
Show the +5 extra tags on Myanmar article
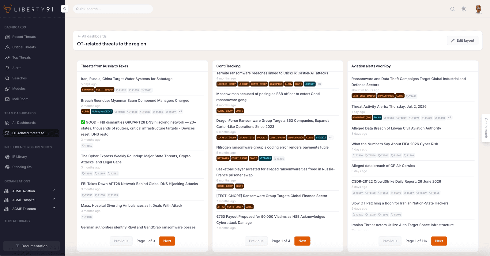tap(180, 112)
